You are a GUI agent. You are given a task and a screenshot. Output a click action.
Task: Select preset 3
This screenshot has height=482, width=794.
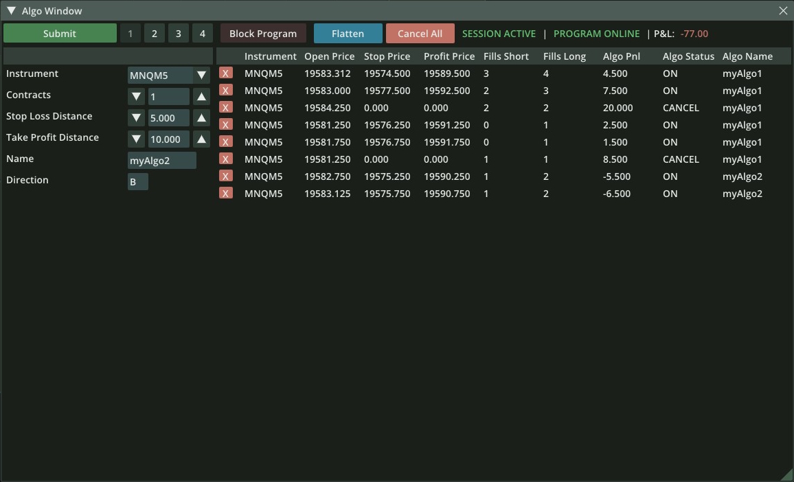coord(179,34)
